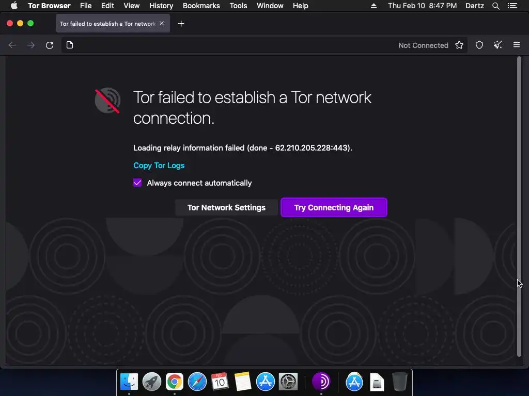Viewport: 529px width, 396px height.
Task: Open the Tor Browser menu
Action: [49, 6]
